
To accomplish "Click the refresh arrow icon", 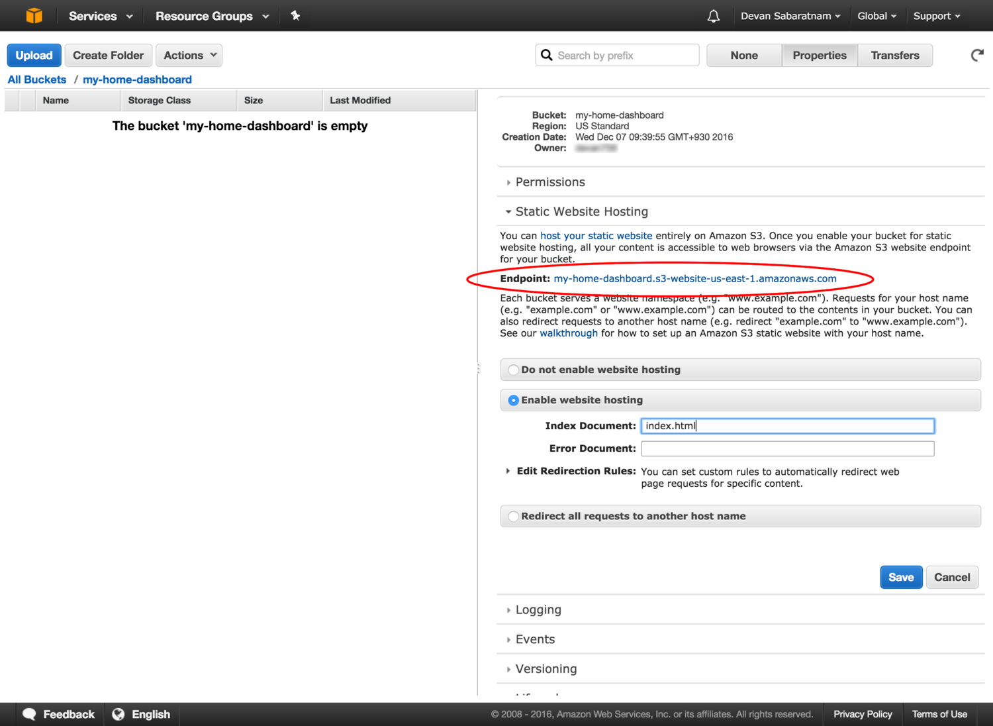I will coord(977,56).
